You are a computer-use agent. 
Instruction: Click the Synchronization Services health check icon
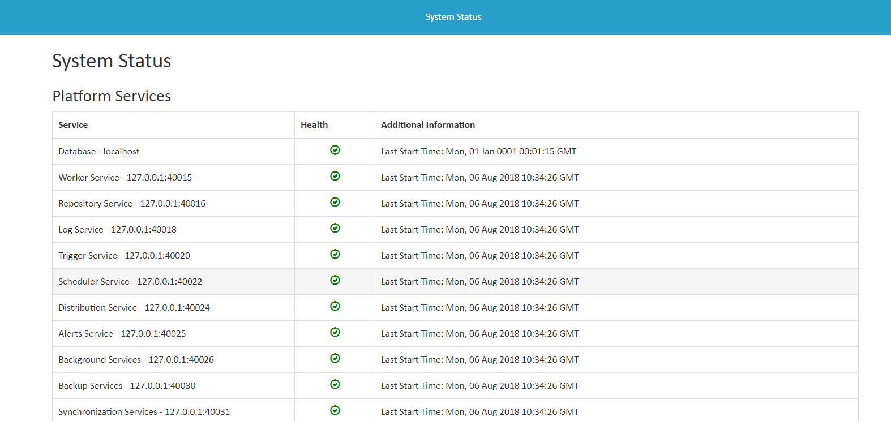tap(335, 410)
